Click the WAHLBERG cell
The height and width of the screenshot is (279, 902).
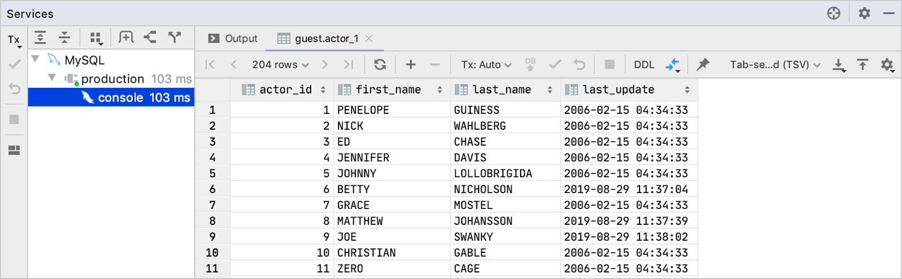click(505, 125)
